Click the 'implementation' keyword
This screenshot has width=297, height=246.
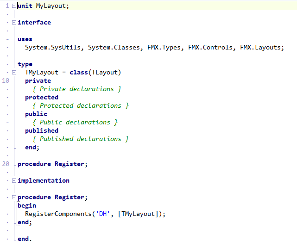[x=44, y=181]
